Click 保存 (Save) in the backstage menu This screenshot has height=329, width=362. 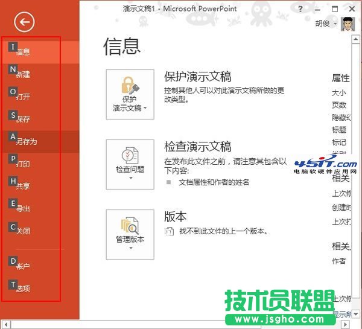(x=24, y=119)
